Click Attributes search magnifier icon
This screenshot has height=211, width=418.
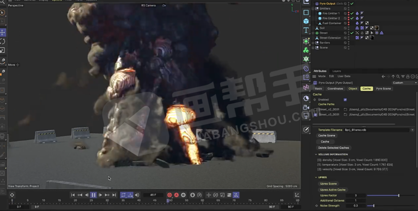coord(398,77)
